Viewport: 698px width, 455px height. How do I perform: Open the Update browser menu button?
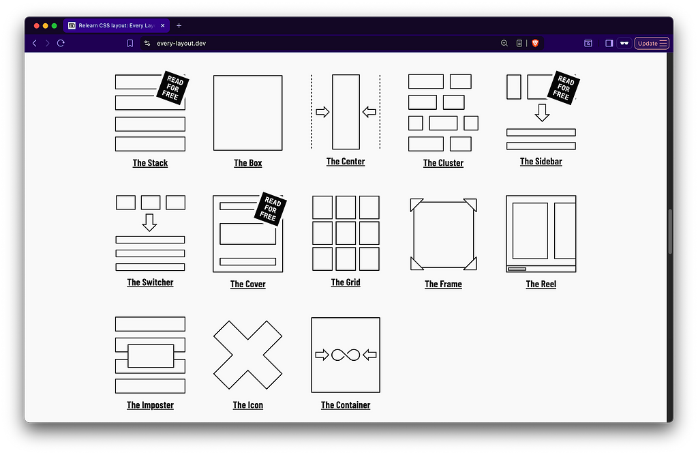tap(652, 43)
